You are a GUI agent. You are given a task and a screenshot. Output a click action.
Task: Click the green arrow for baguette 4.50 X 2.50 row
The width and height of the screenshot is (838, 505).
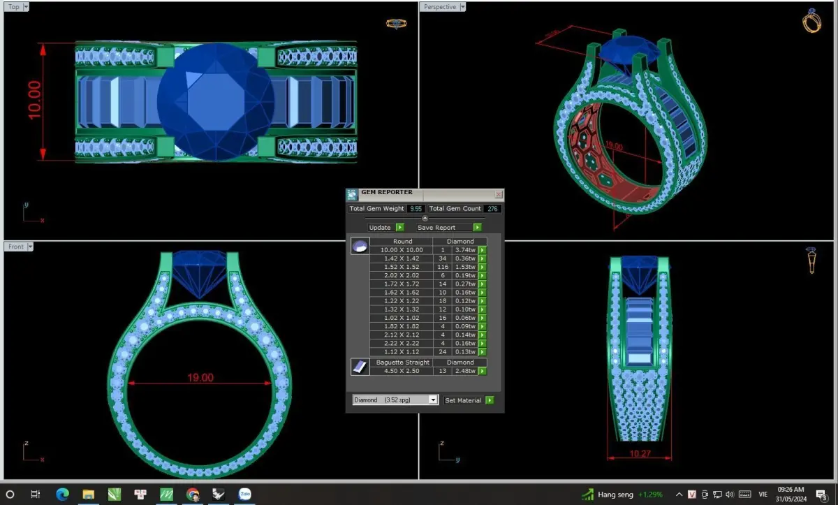pos(483,371)
